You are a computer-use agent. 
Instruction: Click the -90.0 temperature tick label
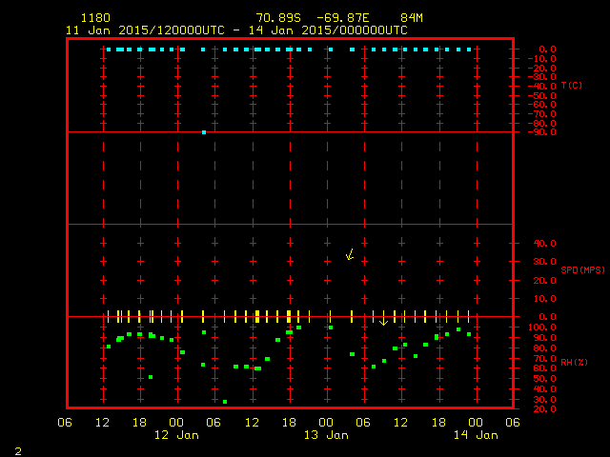pyautogui.click(x=544, y=132)
